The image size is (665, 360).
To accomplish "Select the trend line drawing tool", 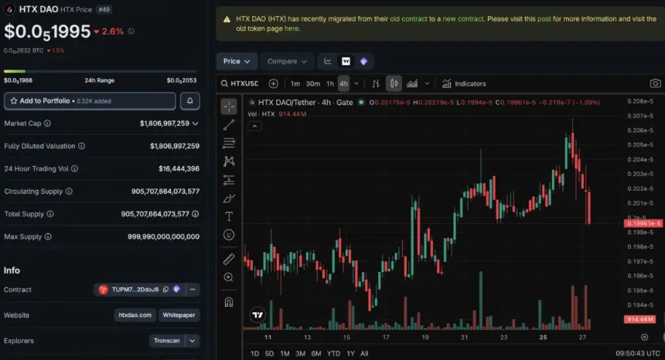I will [x=229, y=125].
